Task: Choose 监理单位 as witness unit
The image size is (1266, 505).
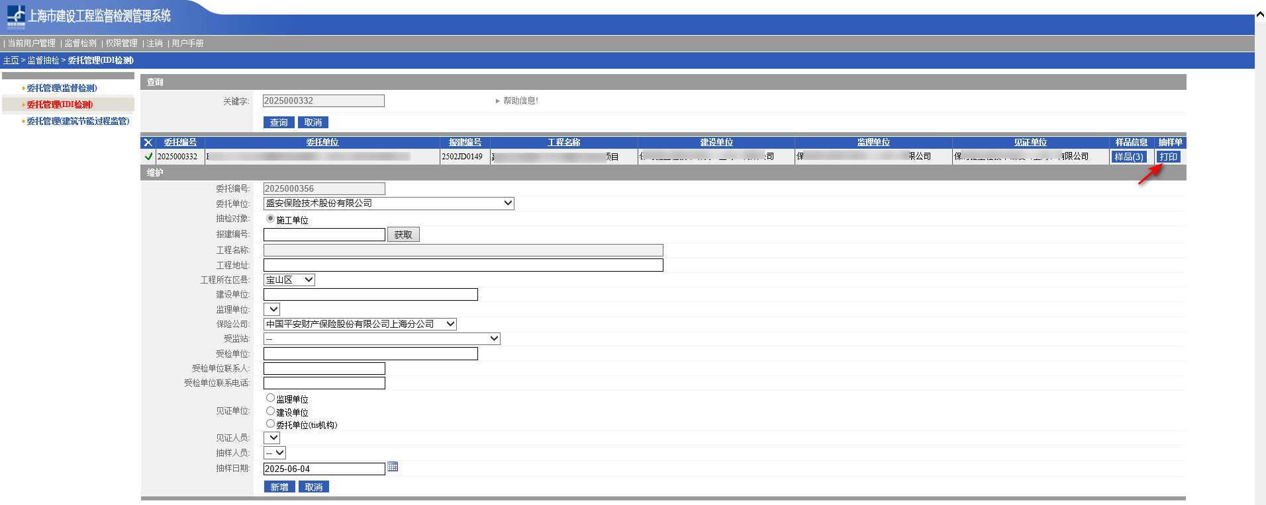Action: click(x=270, y=398)
